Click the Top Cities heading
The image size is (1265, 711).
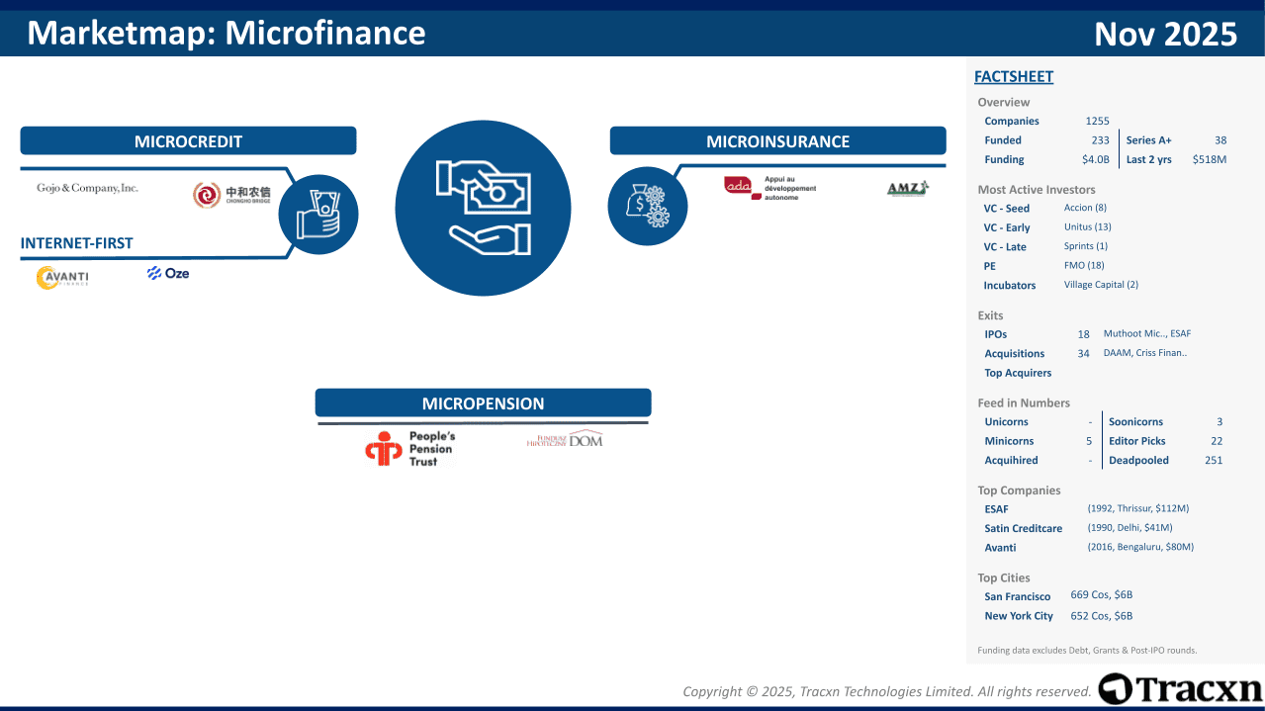coord(1004,578)
